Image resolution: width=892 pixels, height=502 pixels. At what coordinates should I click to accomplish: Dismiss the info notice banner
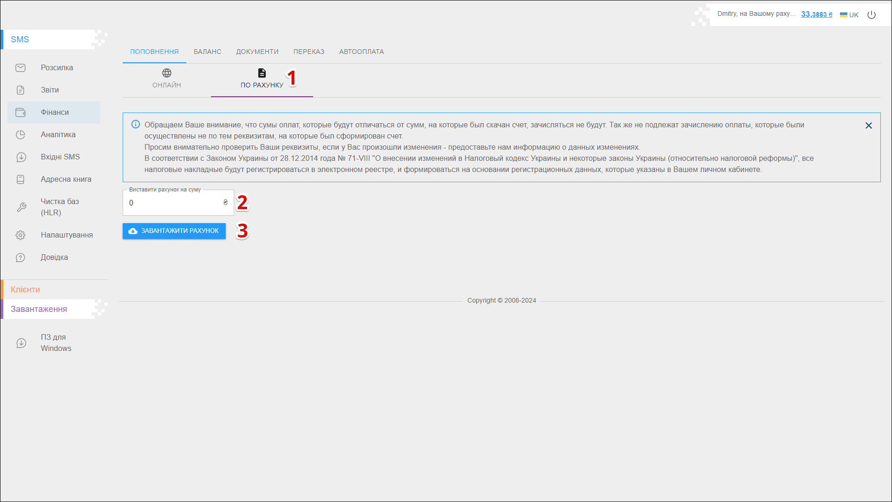pyautogui.click(x=868, y=125)
